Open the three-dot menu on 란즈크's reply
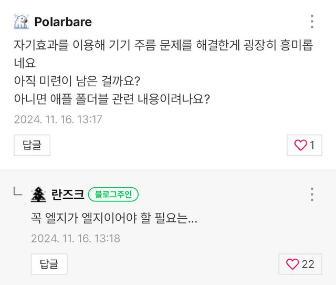Image resolution: width=336 pixels, height=285 pixels. tap(312, 195)
